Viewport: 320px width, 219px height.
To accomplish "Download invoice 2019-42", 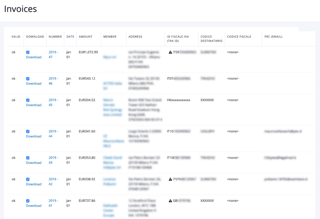I will point(34,184).
